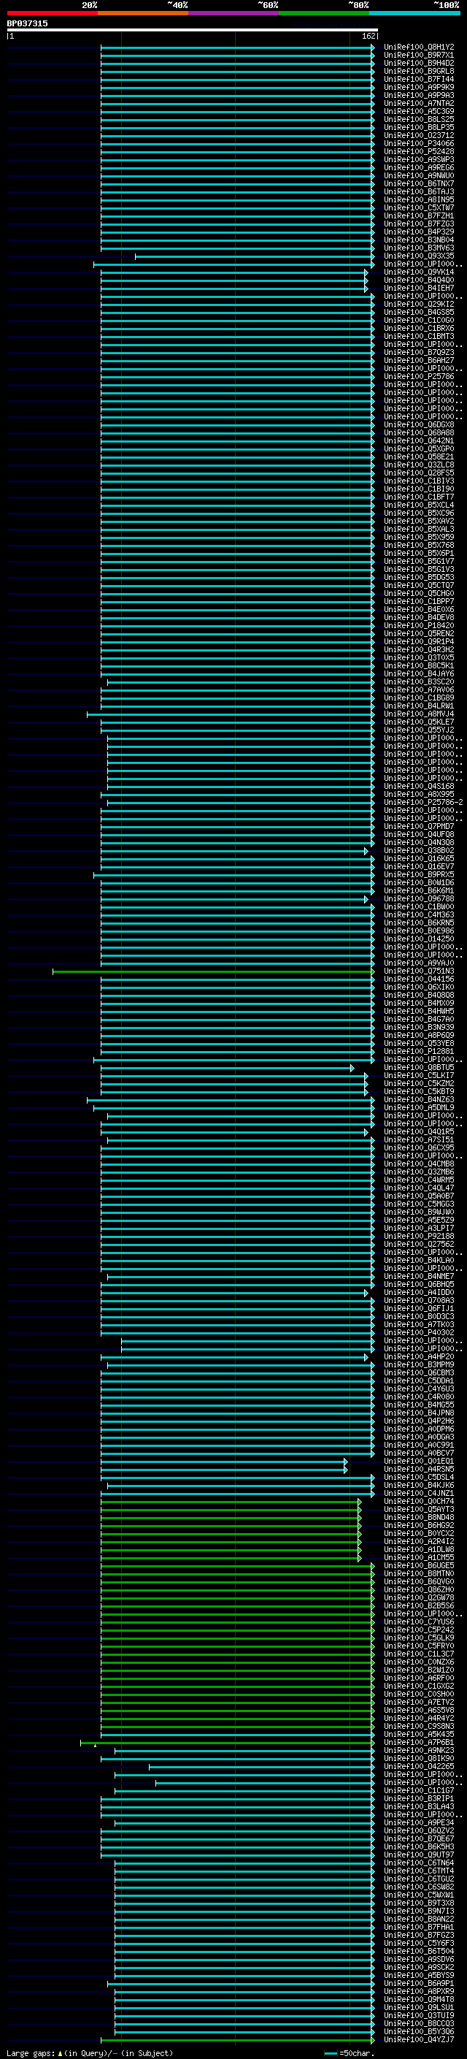
Task: Select hit label UniRef100_A5C3G9
Action: [418, 111]
